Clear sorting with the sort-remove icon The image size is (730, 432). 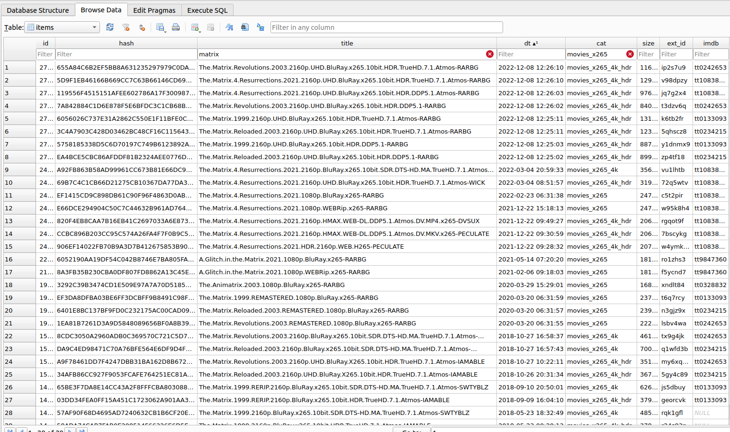(x=141, y=27)
